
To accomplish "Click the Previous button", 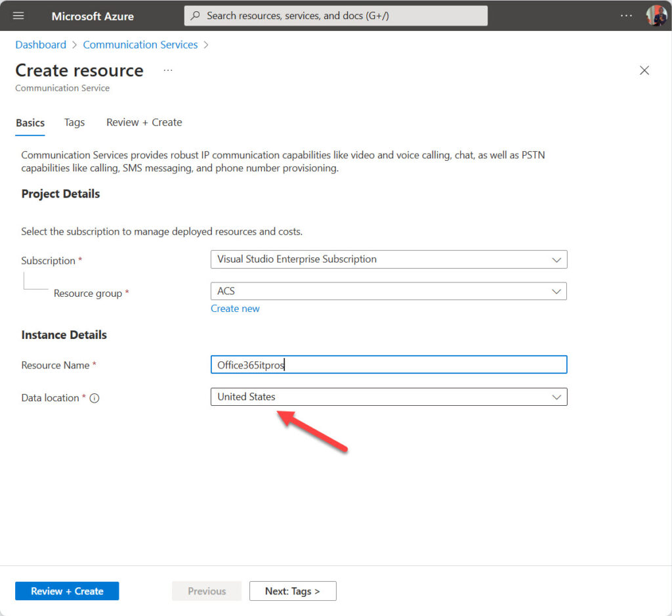I will pos(207,591).
